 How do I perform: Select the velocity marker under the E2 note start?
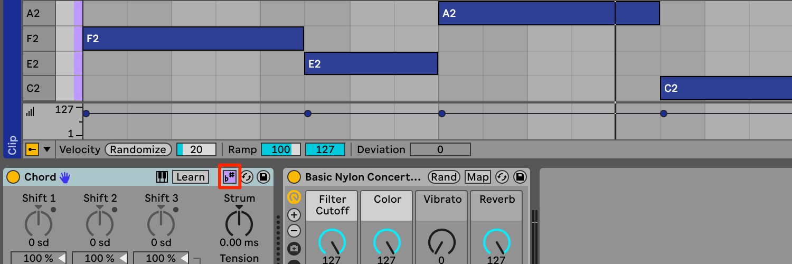click(308, 114)
